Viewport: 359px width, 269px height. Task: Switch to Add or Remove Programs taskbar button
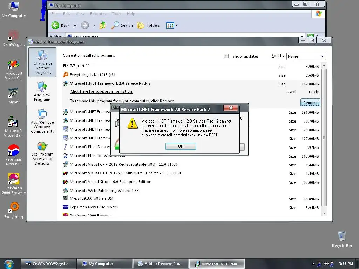pyautogui.click(x=161, y=264)
